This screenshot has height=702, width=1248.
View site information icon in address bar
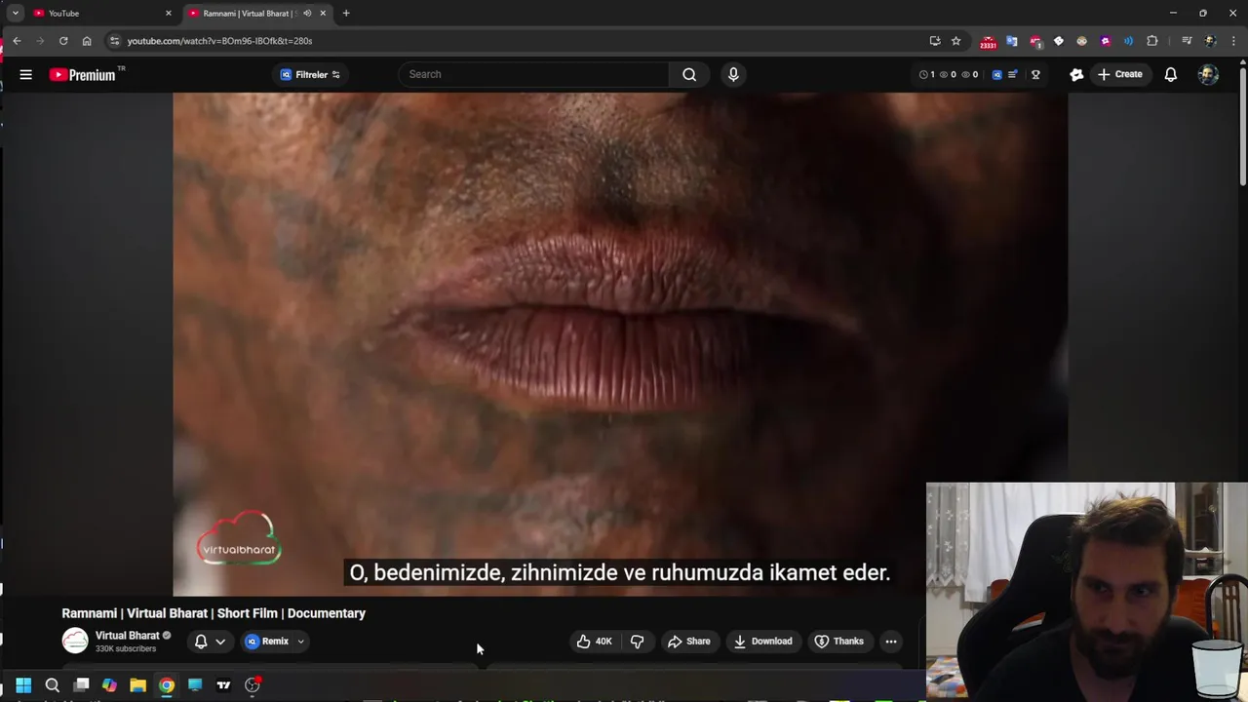(114, 41)
